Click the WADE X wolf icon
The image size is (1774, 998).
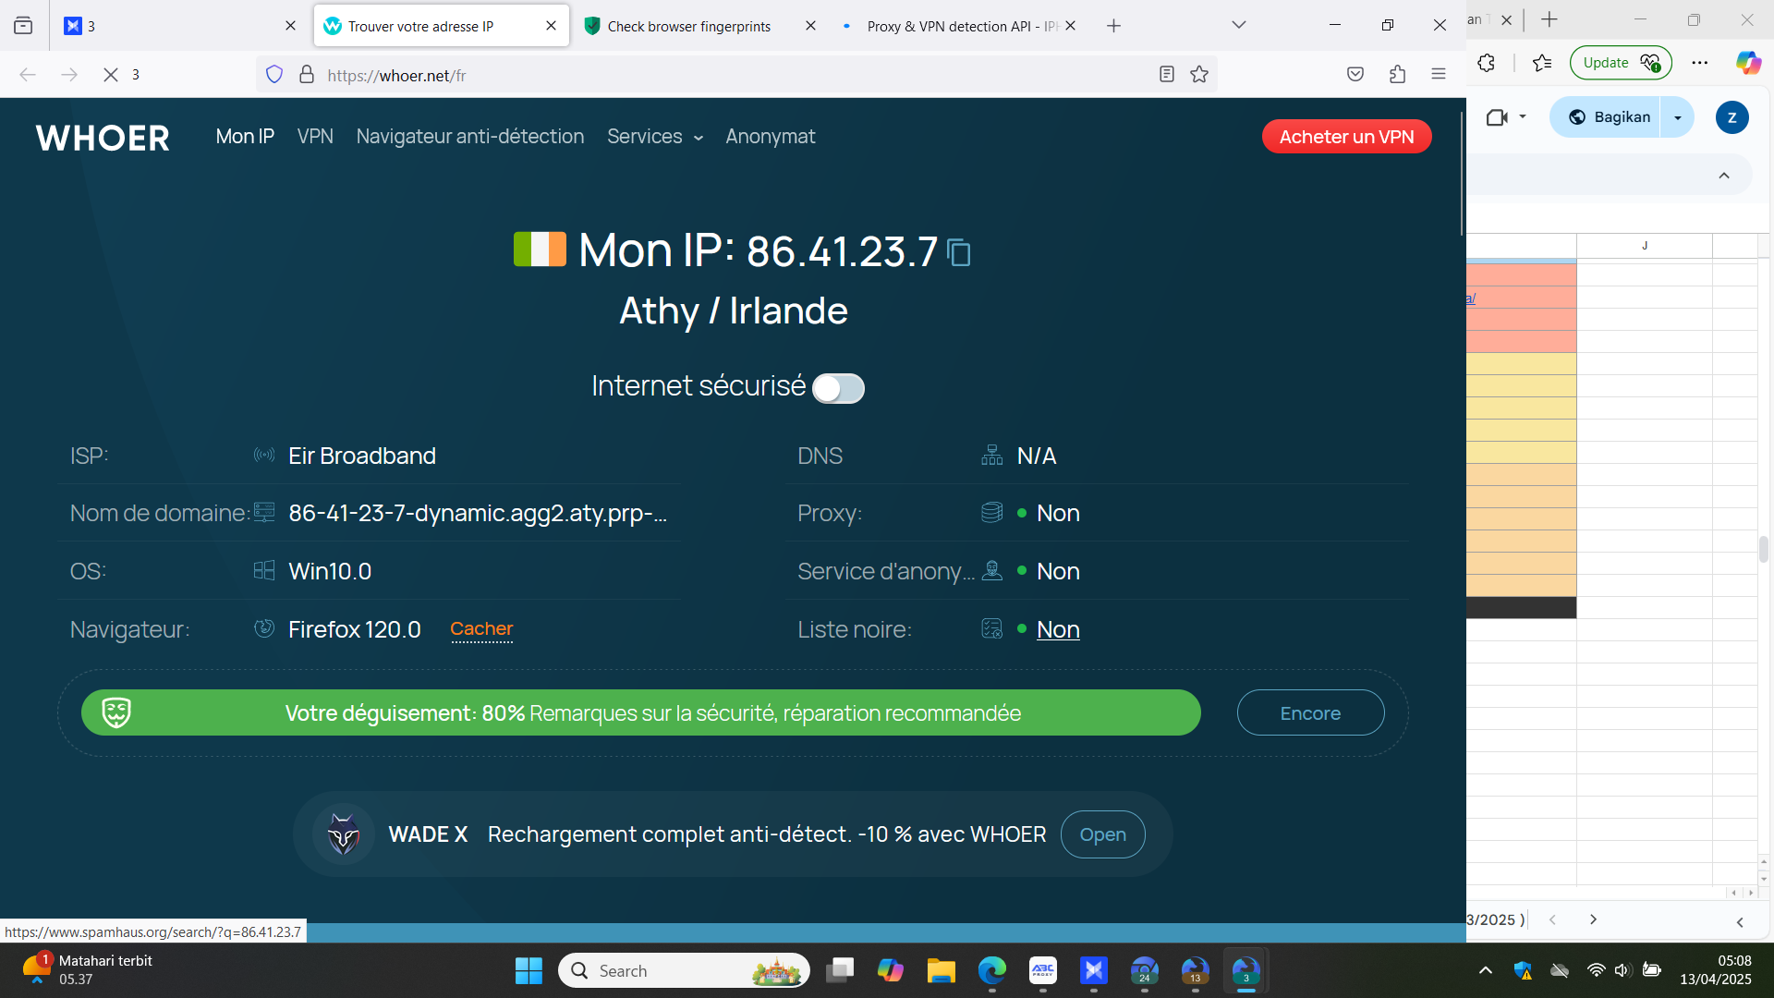(344, 834)
